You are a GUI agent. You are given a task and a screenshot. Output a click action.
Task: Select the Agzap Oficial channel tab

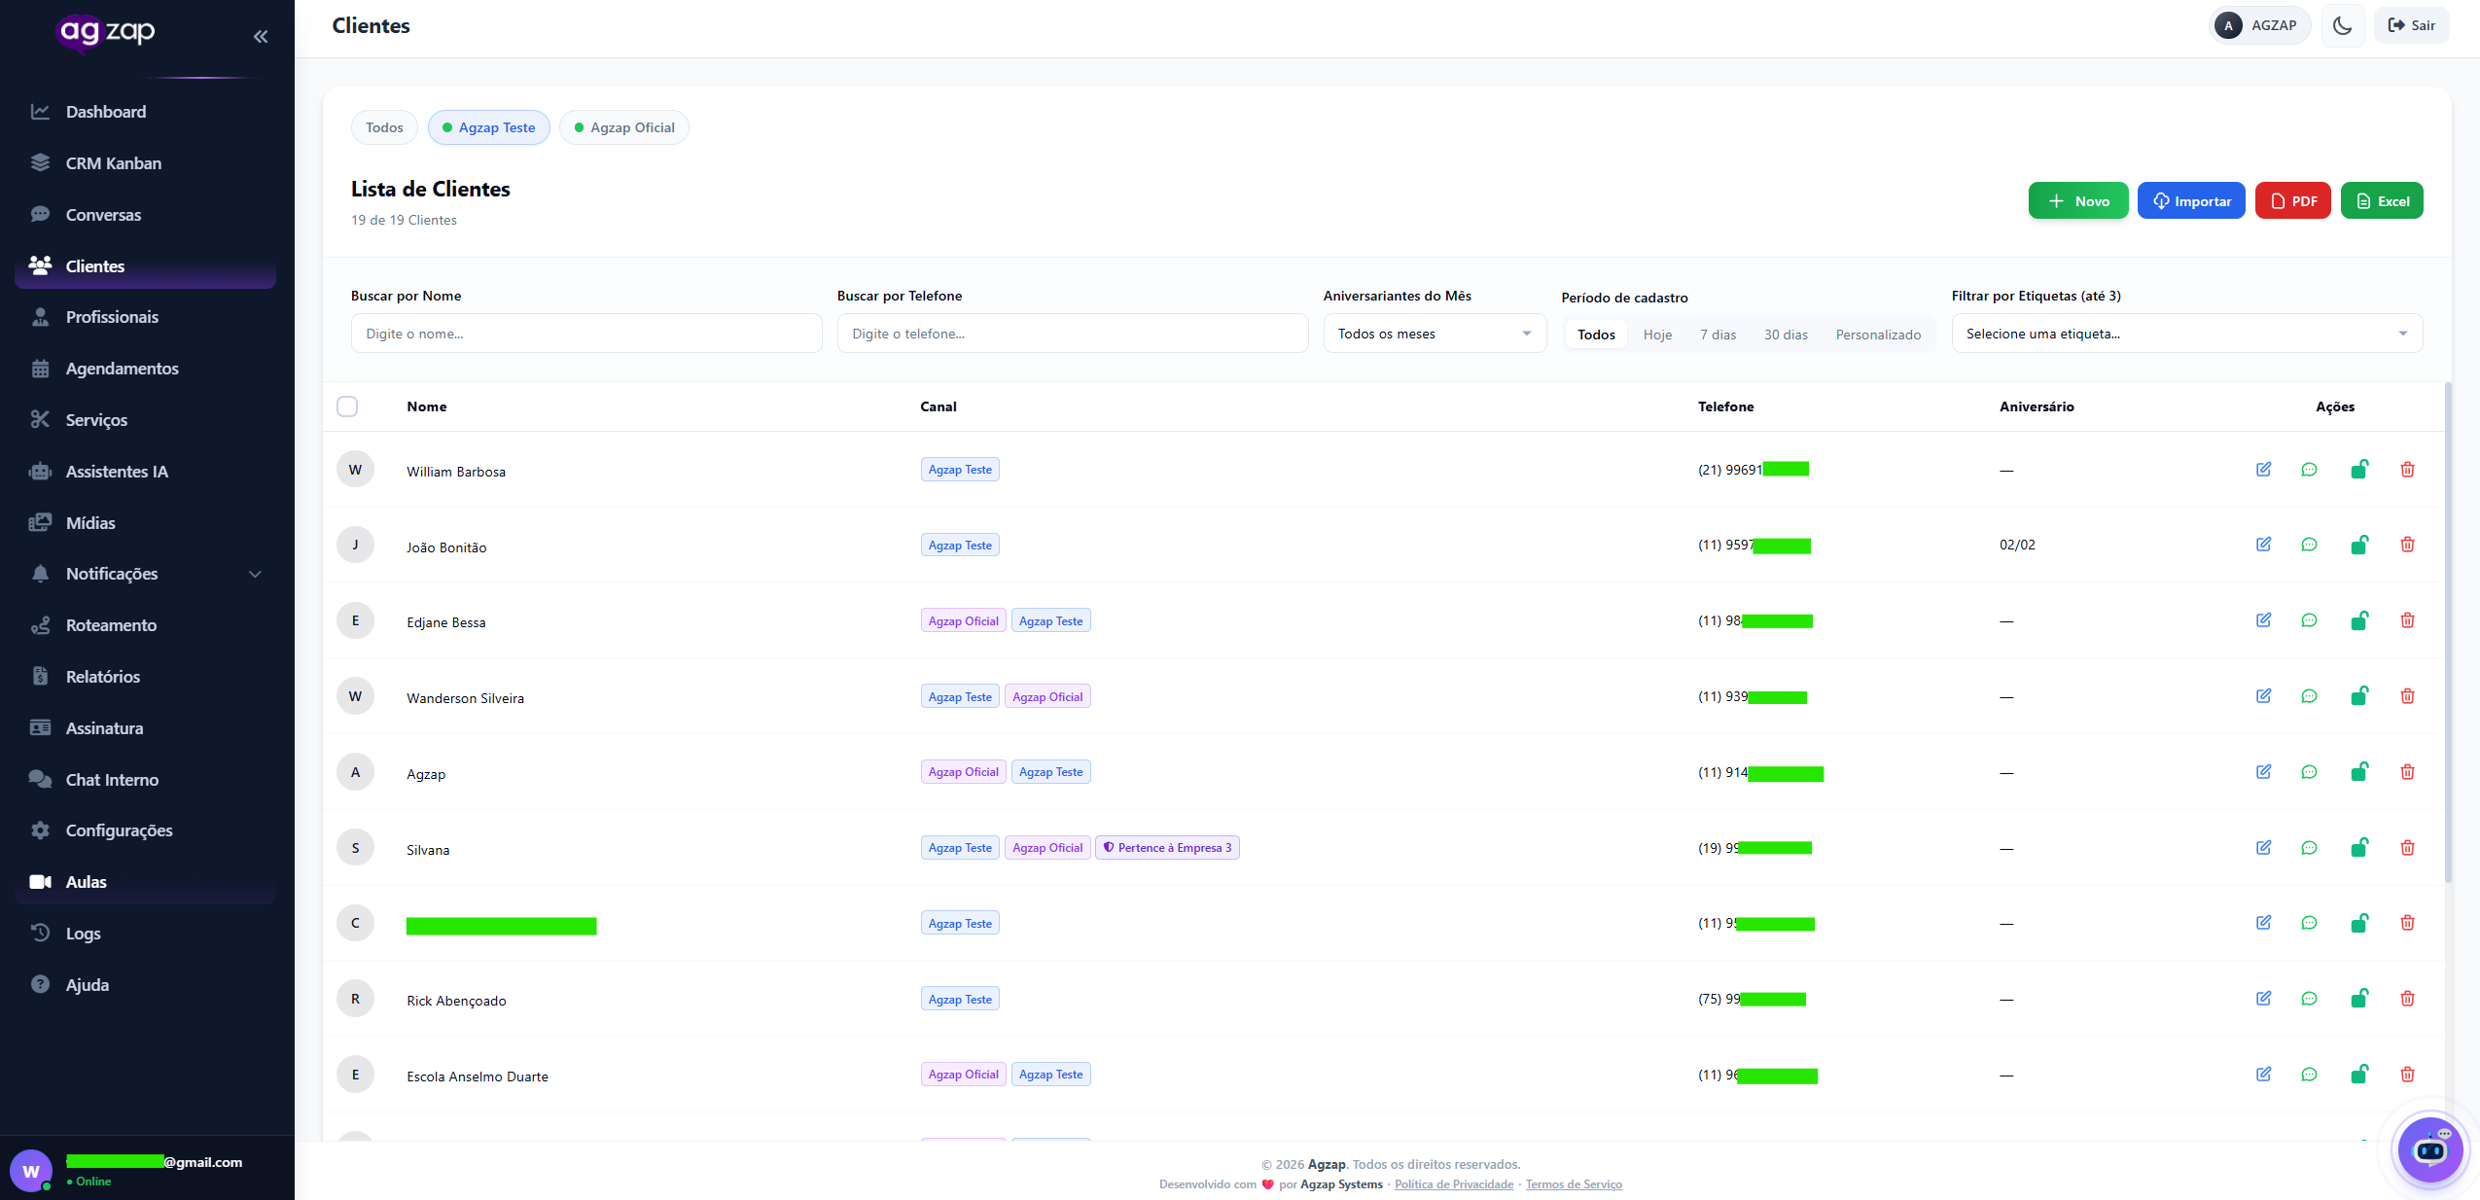click(x=623, y=127)
